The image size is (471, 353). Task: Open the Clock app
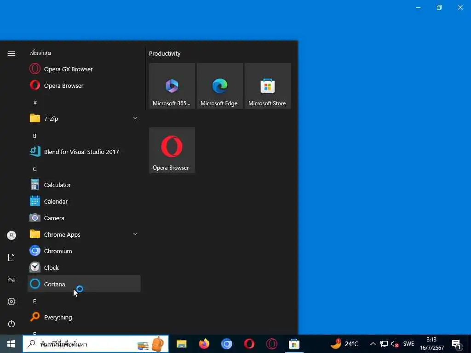click(x=84, y=268)
